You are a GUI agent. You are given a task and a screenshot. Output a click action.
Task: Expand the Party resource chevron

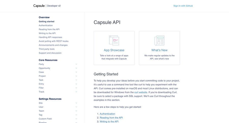(76, 64)
